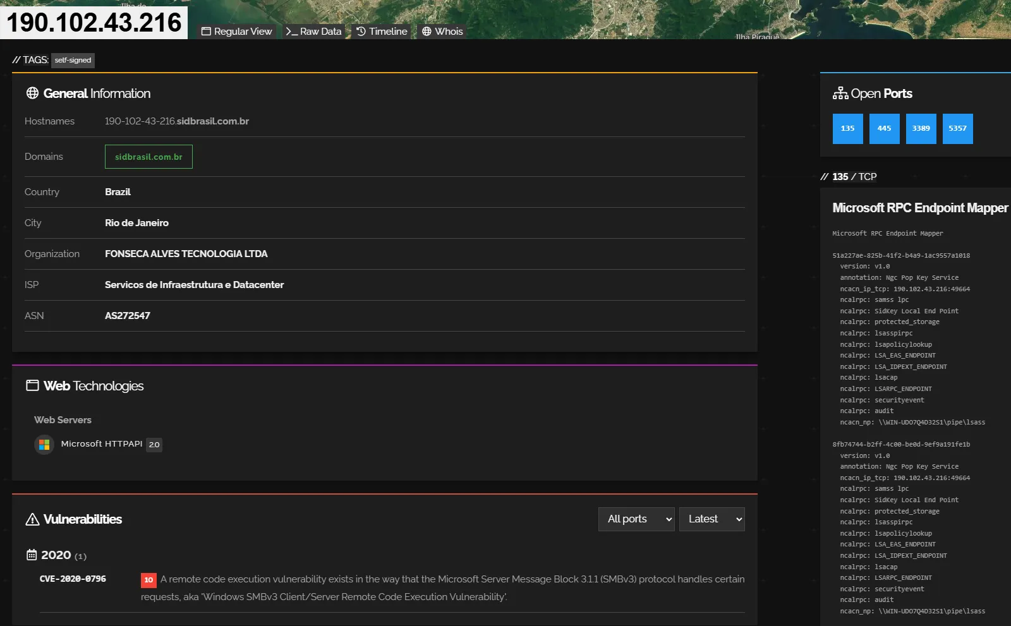1011x626 pixels.
Task: Click UUID 51a227ae-825b-41f2-b4a9-1ac9557a1018
Action: (901, 256)
